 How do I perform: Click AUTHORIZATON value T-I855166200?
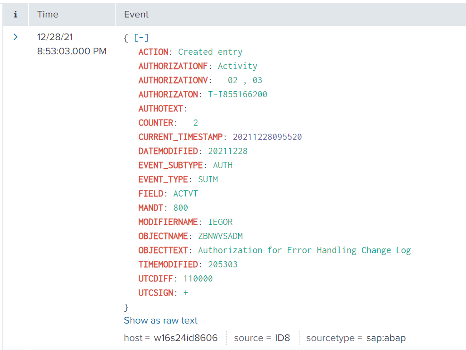point(237,94)
